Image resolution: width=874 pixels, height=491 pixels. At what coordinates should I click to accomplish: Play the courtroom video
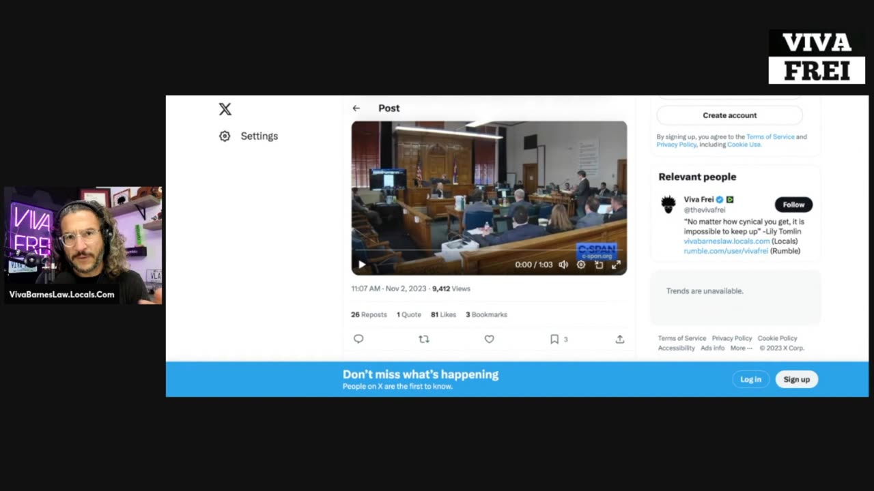tap(362, 265)
